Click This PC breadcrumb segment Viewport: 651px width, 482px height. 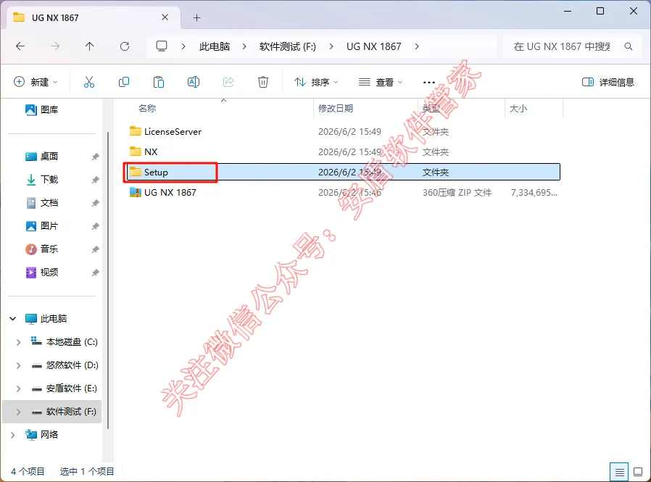[x=215, y=46]
